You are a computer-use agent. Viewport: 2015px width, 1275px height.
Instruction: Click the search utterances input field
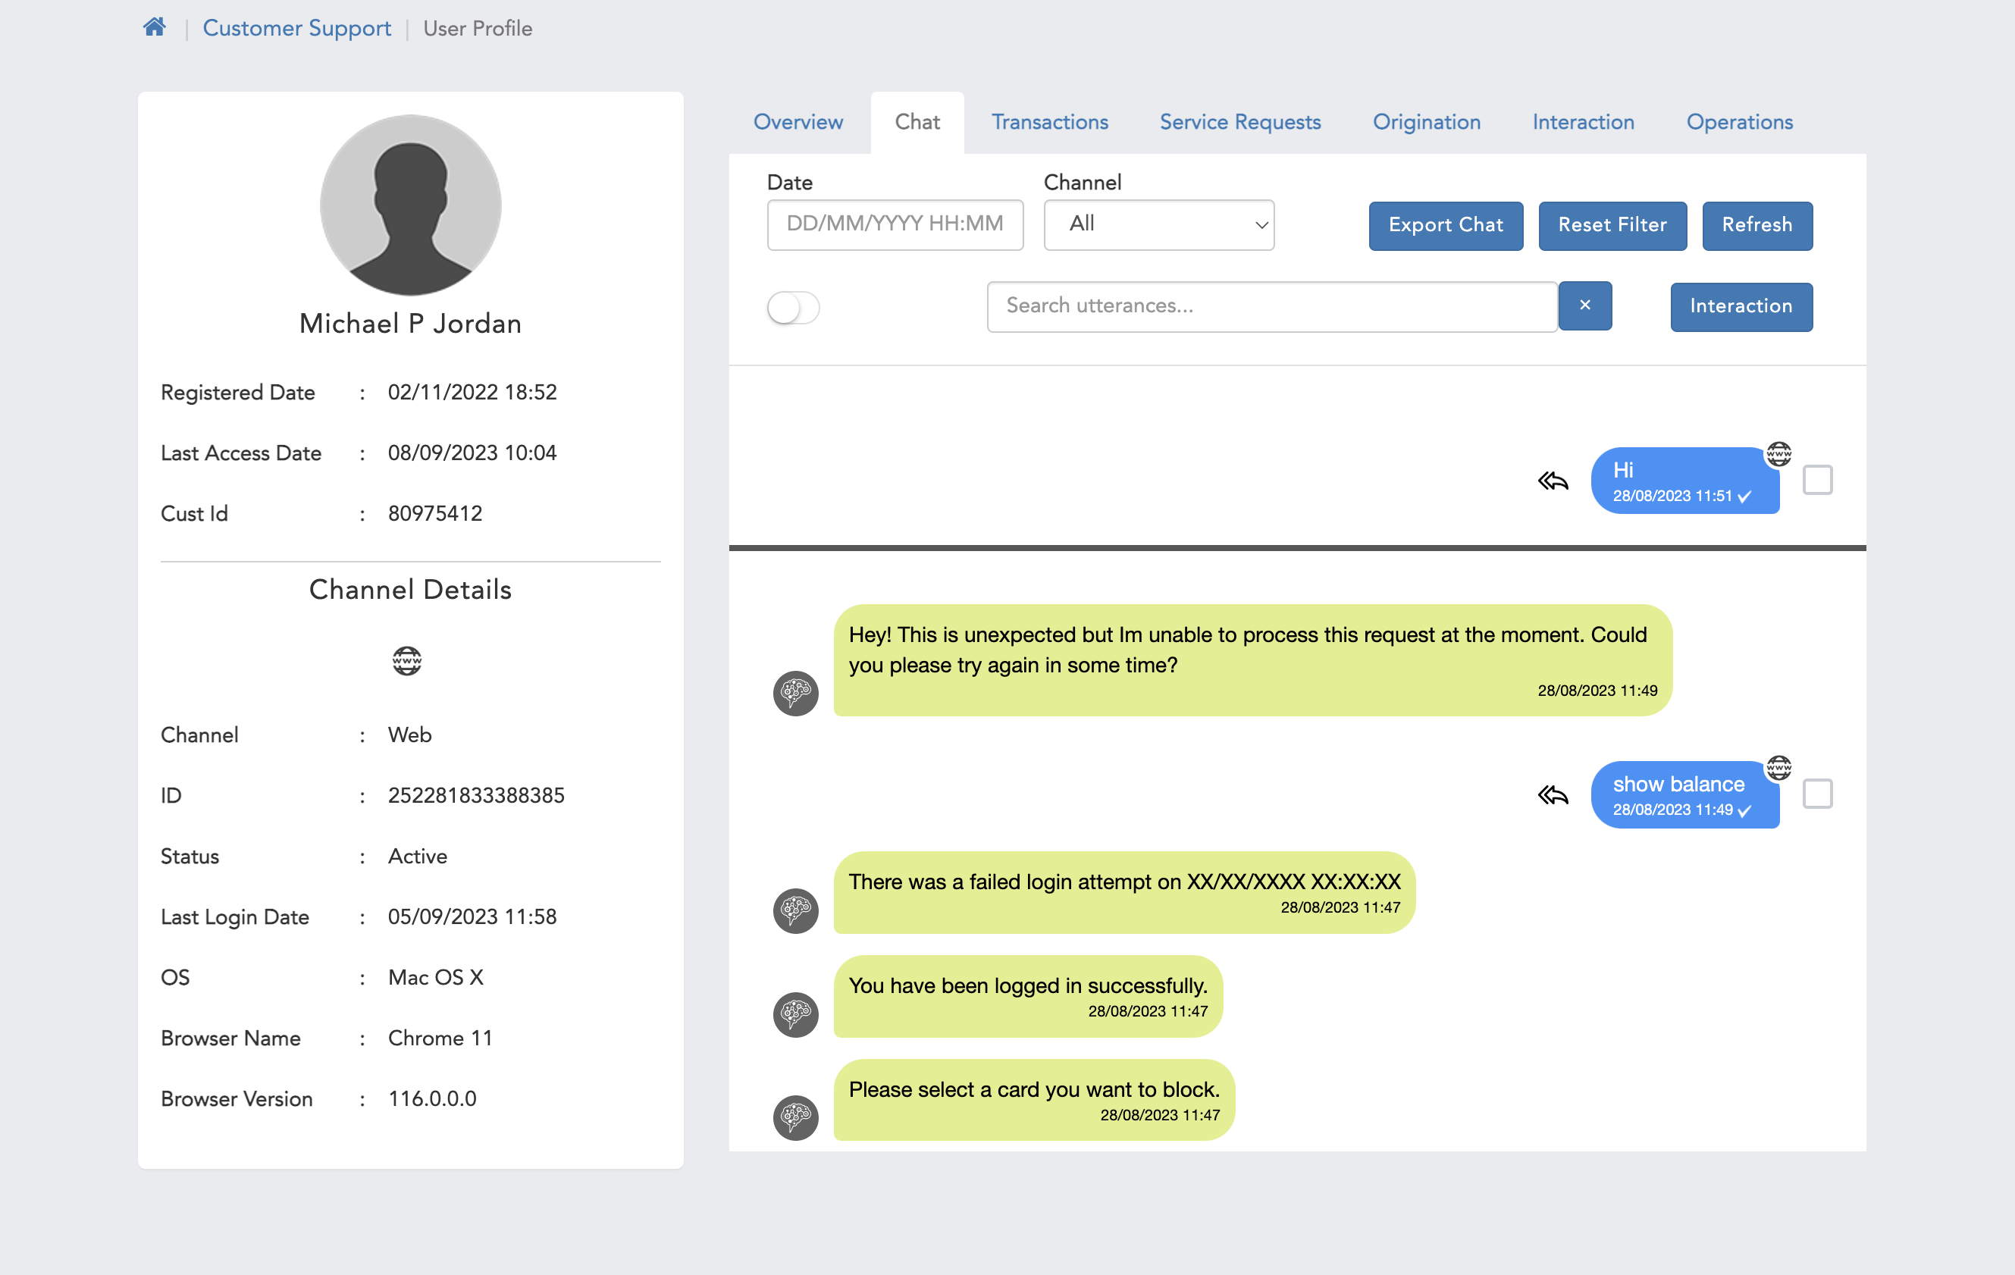coord(1272,307)
